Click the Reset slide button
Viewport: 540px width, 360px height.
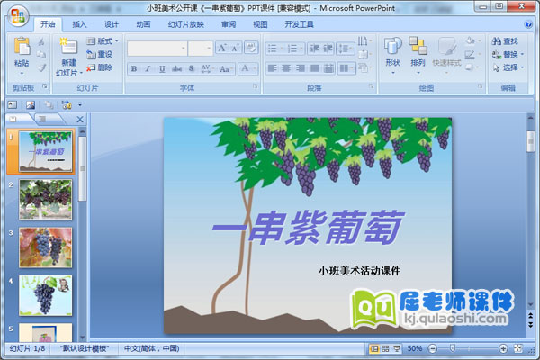[100, 54]
